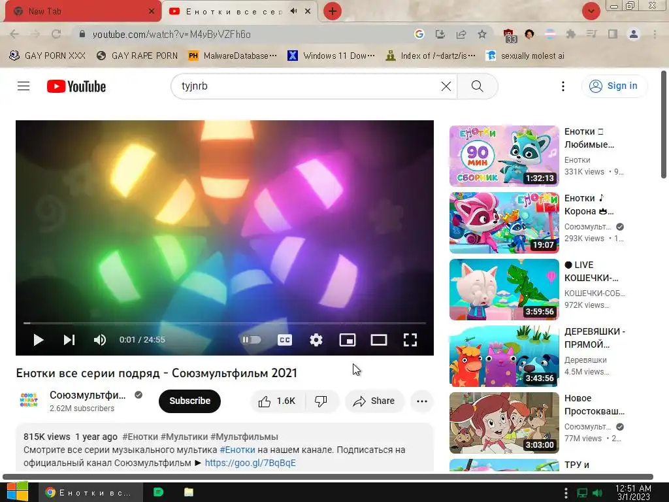Open the Index of /~dartz/is... bookmark
The height and width of the screenshot is (502, 669).
coord(430,56)
